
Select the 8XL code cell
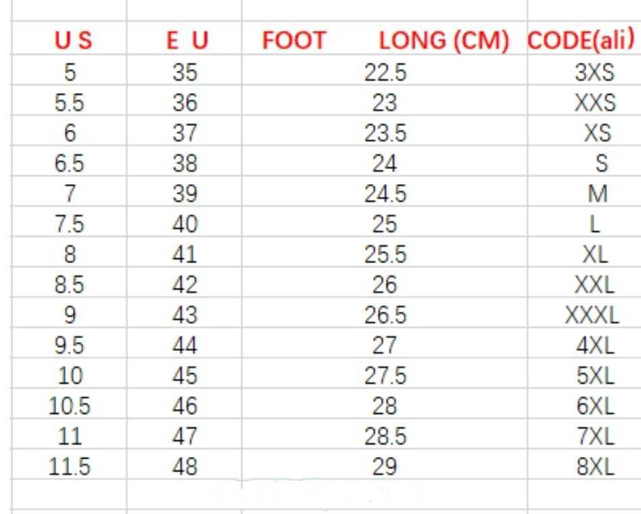pos(596,467)
